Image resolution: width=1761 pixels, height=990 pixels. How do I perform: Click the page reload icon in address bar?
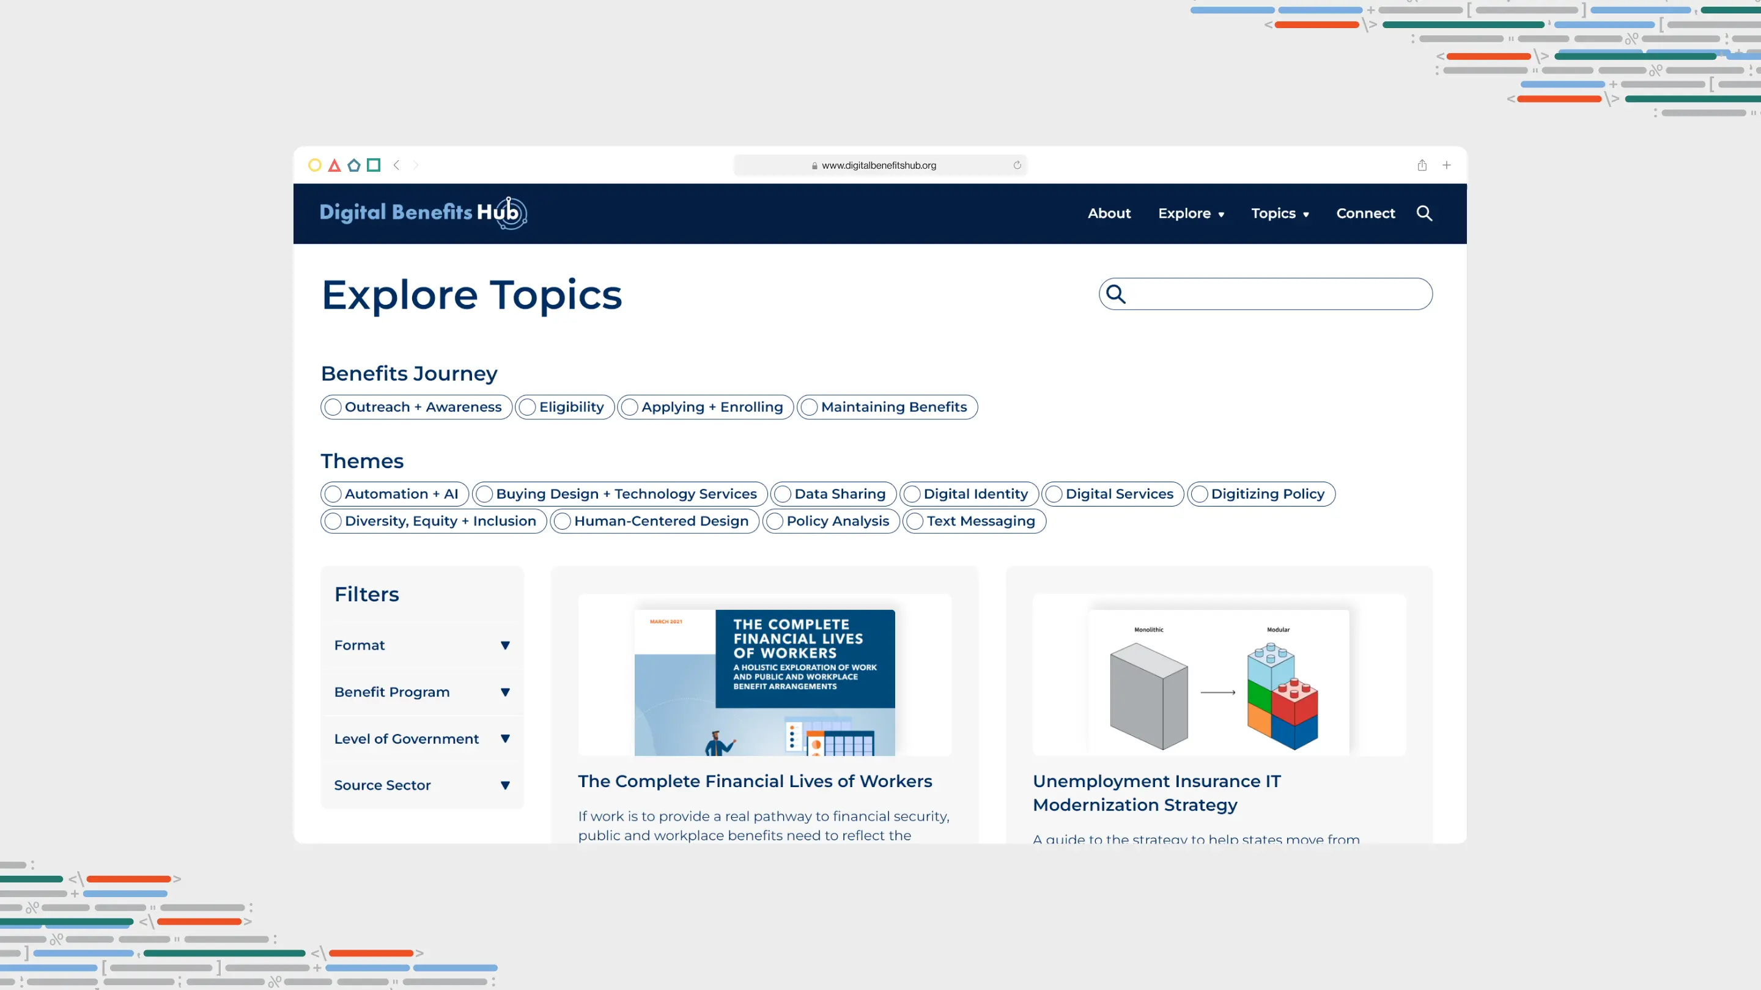pyautogui.click(x=1016, y=166)
